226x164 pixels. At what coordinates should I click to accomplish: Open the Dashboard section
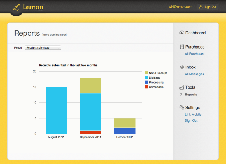[195, 33]
